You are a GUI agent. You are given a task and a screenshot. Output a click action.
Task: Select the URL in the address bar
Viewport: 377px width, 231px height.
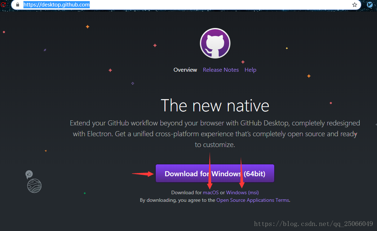point(57,5)
